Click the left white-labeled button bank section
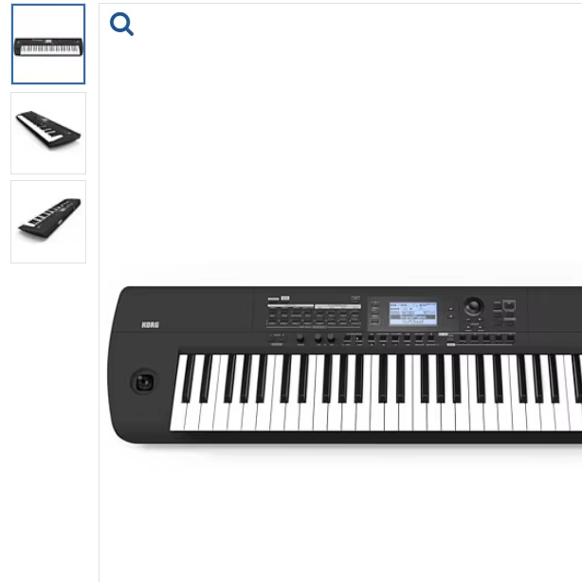 pos(290,316)
